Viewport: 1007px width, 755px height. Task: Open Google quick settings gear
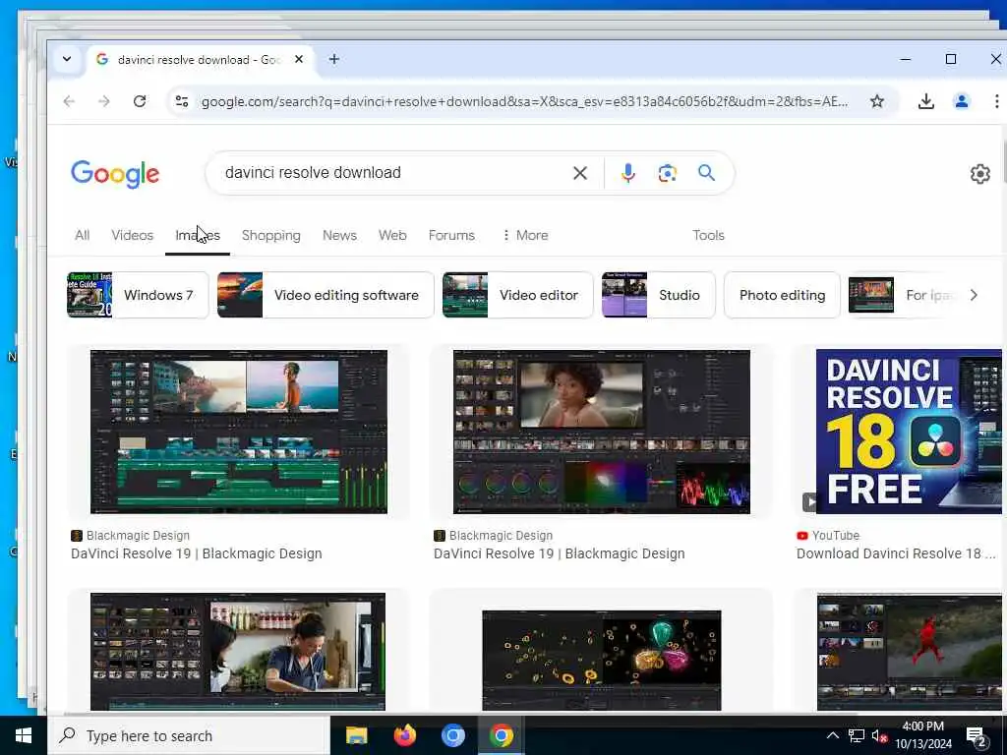980,173
